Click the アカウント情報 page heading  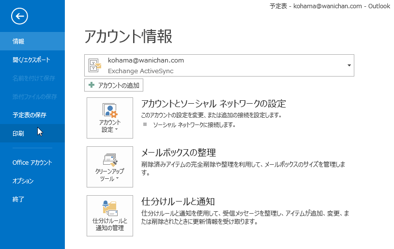(128, 36)
